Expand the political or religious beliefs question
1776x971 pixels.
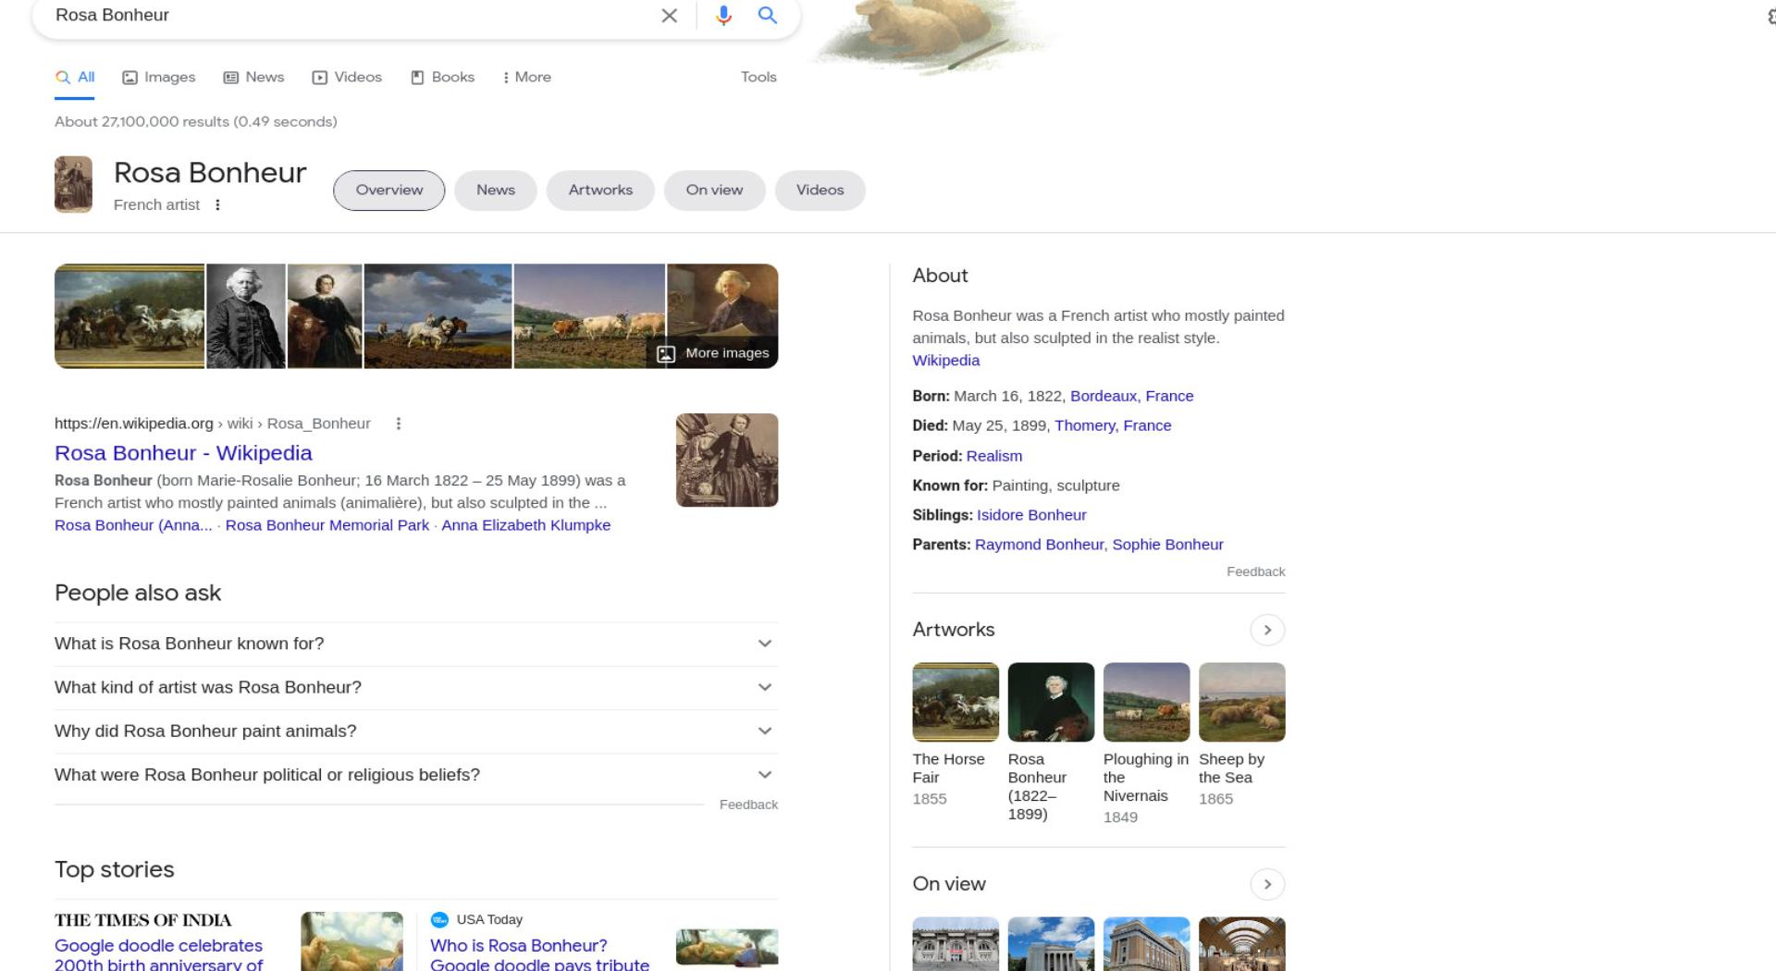(416, 775)
